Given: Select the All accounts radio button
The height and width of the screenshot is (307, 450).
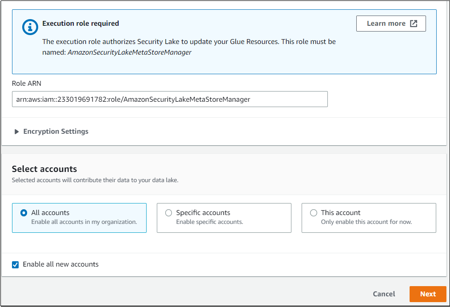Looking at the screenshot, I should point(24,213).
